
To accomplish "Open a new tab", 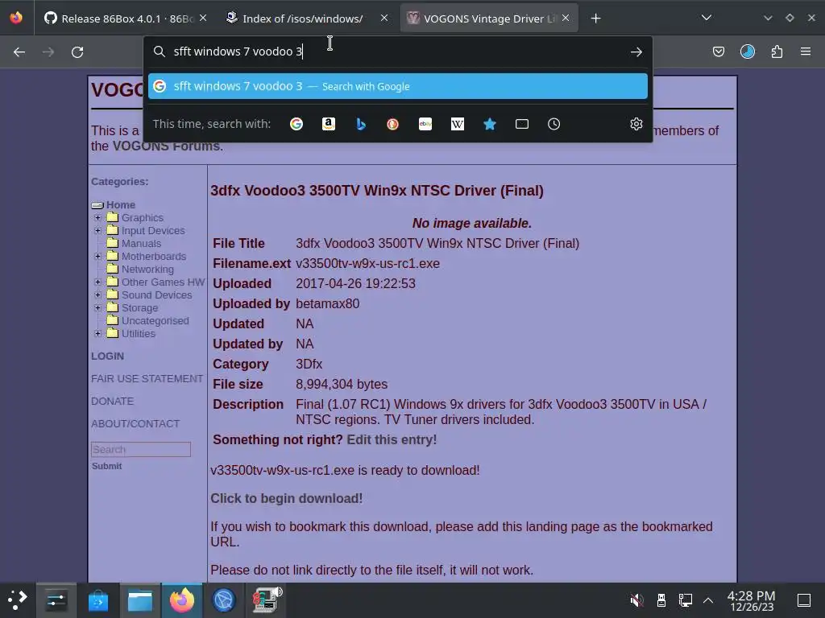I will point(595,19).
